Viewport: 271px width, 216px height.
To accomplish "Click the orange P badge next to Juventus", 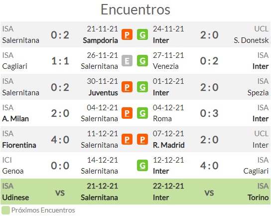I will 127,87.
